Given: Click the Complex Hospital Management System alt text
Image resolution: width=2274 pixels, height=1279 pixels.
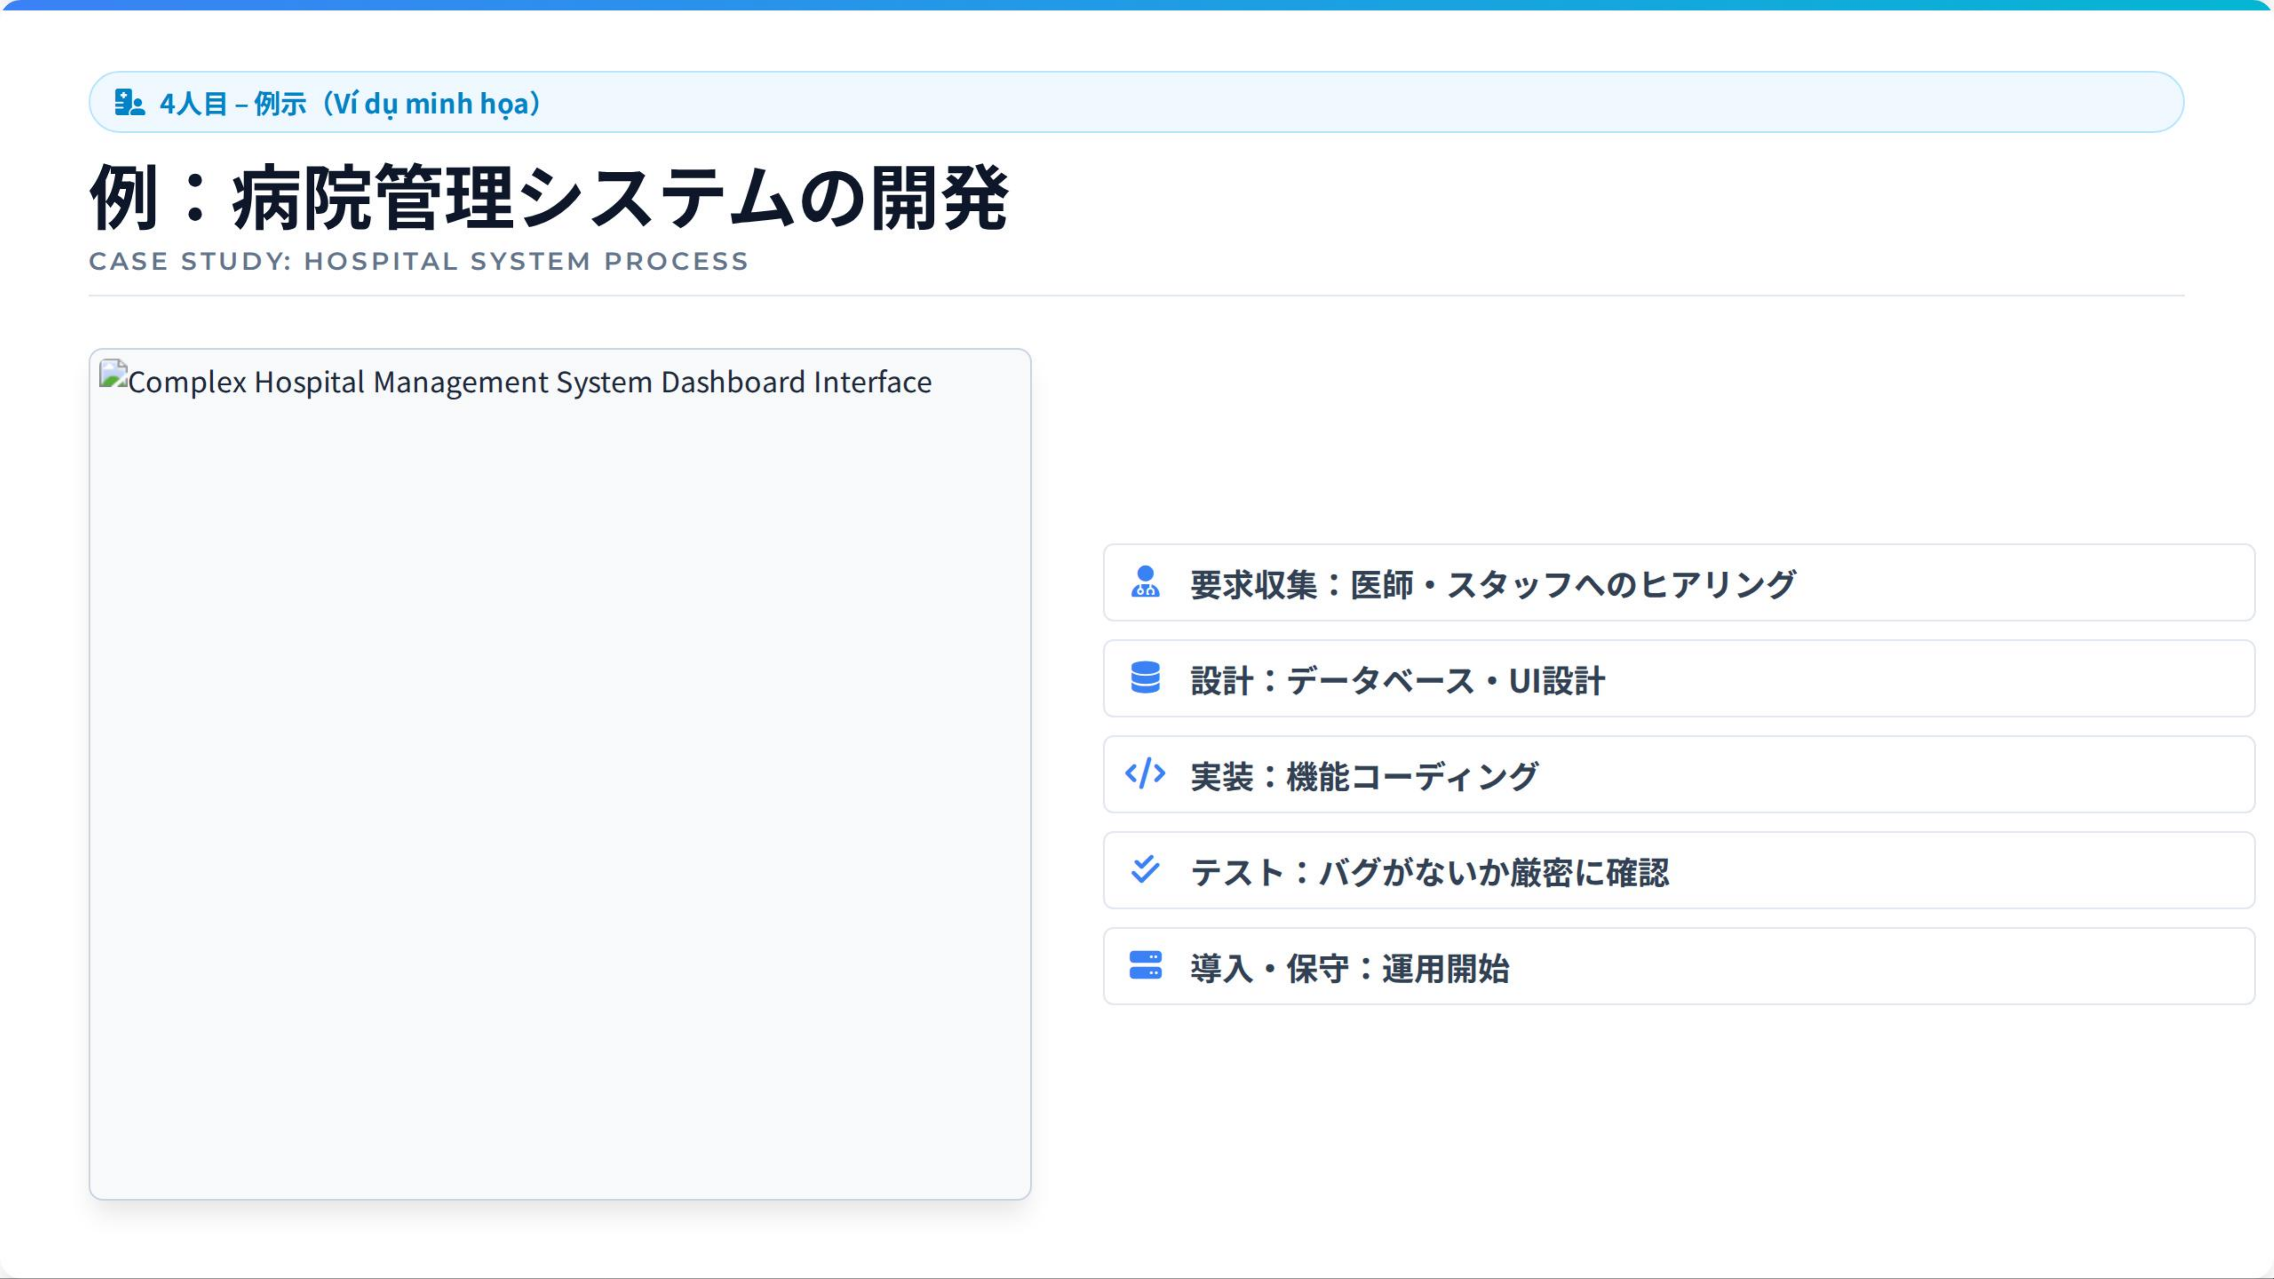Looking at the screenshot, I should (x=530, y=382).
